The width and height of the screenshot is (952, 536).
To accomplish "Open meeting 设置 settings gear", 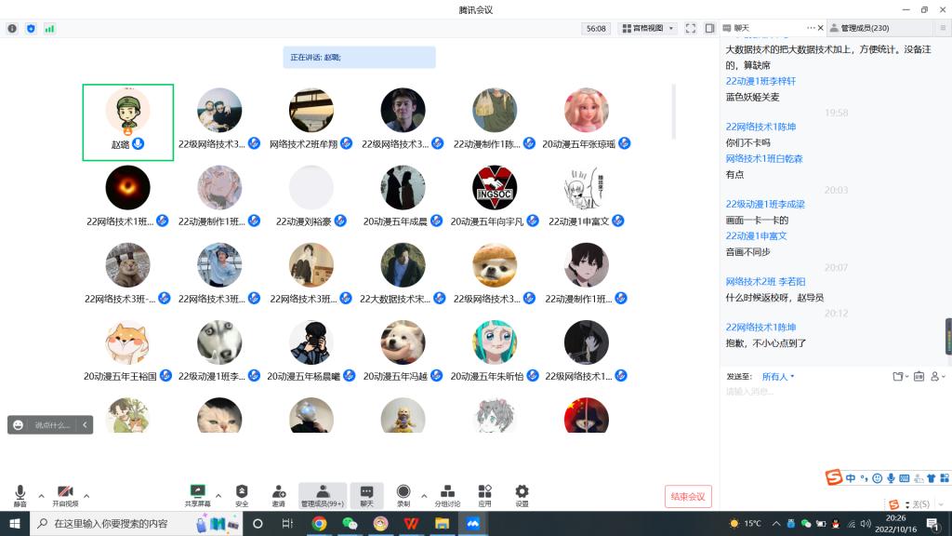I will pyautogui.click(x=522, y=494).
